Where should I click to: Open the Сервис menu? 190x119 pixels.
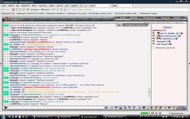(52, 6)
